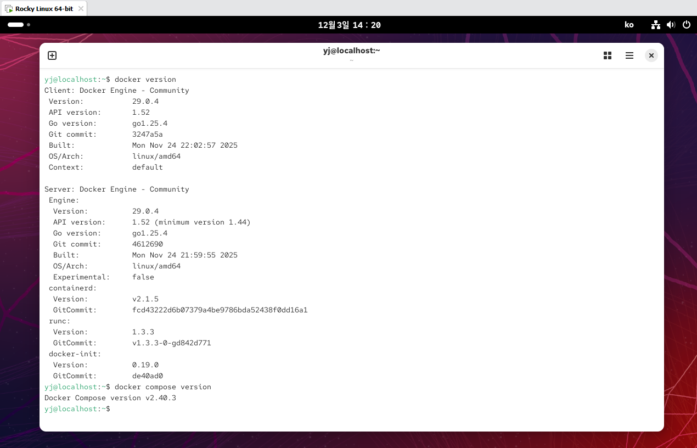This screenshot has height=448, width=697.
Task: Switch the ko input language indicator
Action: pyautogui.click(x=629, y=25)
